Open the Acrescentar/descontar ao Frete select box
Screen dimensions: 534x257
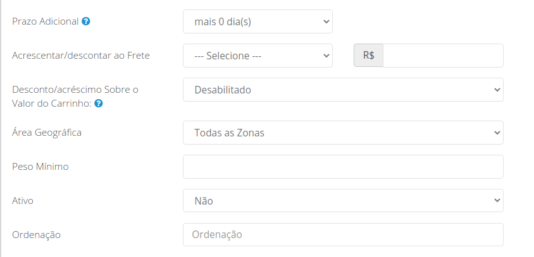tap(258, 56)
